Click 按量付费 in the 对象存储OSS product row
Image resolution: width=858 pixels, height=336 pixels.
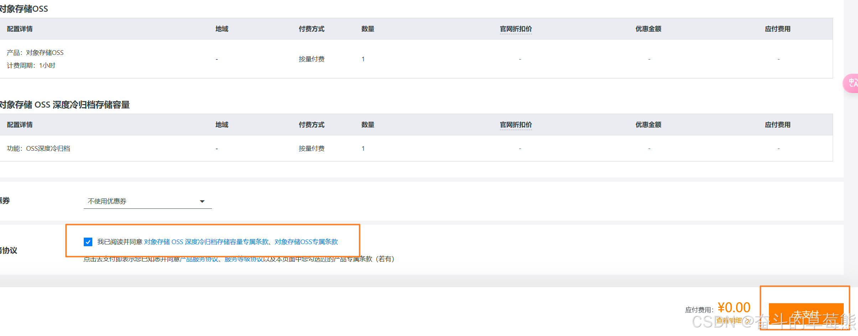(x=311, y=59)
